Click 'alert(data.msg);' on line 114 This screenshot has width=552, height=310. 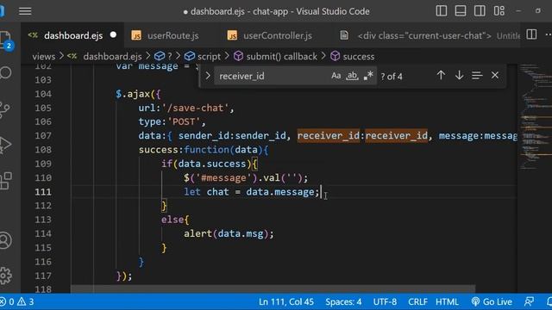pos(229,233)
